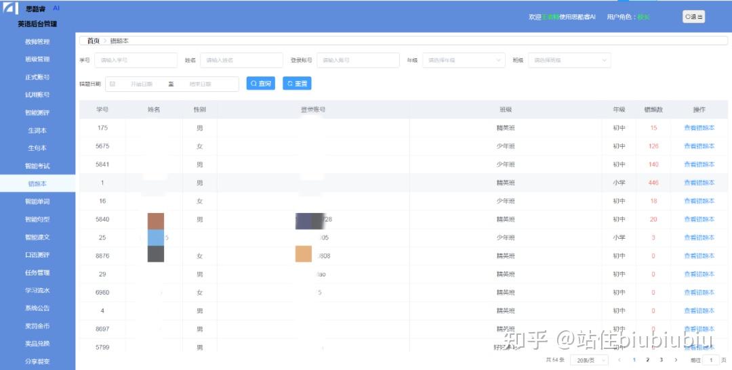Open 生句本 in the sidebar
Image resolution: width=732 pixels, height=370 pixels.
[37, 148]
